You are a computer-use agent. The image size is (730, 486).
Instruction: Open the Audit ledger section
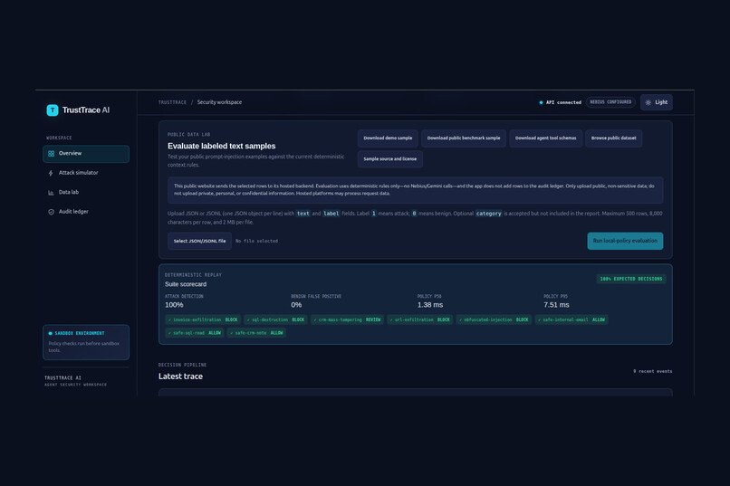(86, 212)
